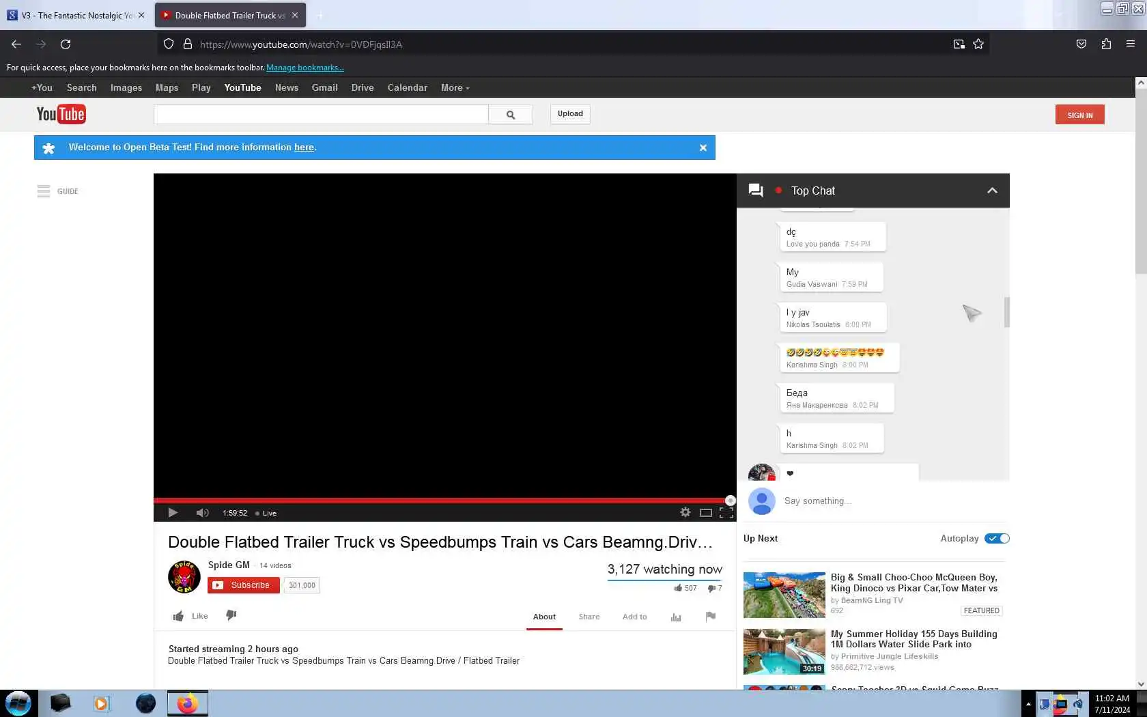Click the YouTube logo
This screenshot has height=717, width=1147.
coord(61,114)
